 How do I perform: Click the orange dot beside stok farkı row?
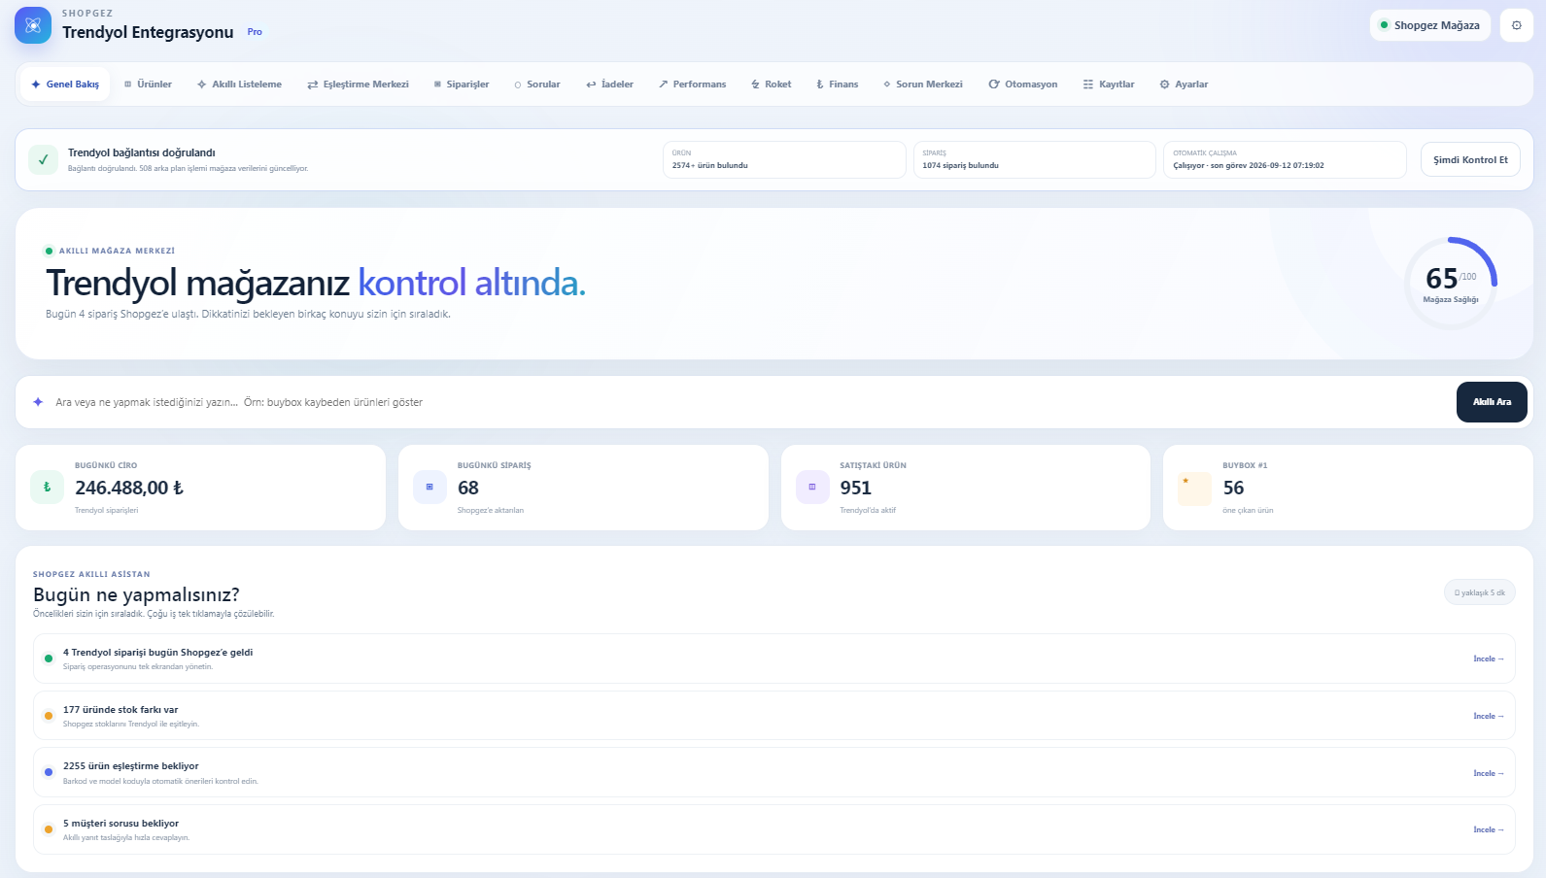49,716
